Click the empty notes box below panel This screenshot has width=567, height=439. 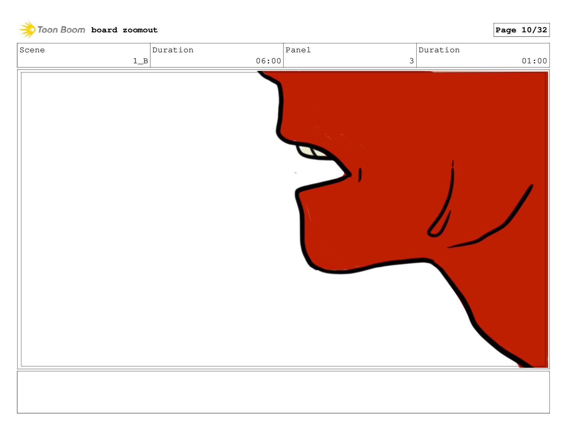[283, 392]
